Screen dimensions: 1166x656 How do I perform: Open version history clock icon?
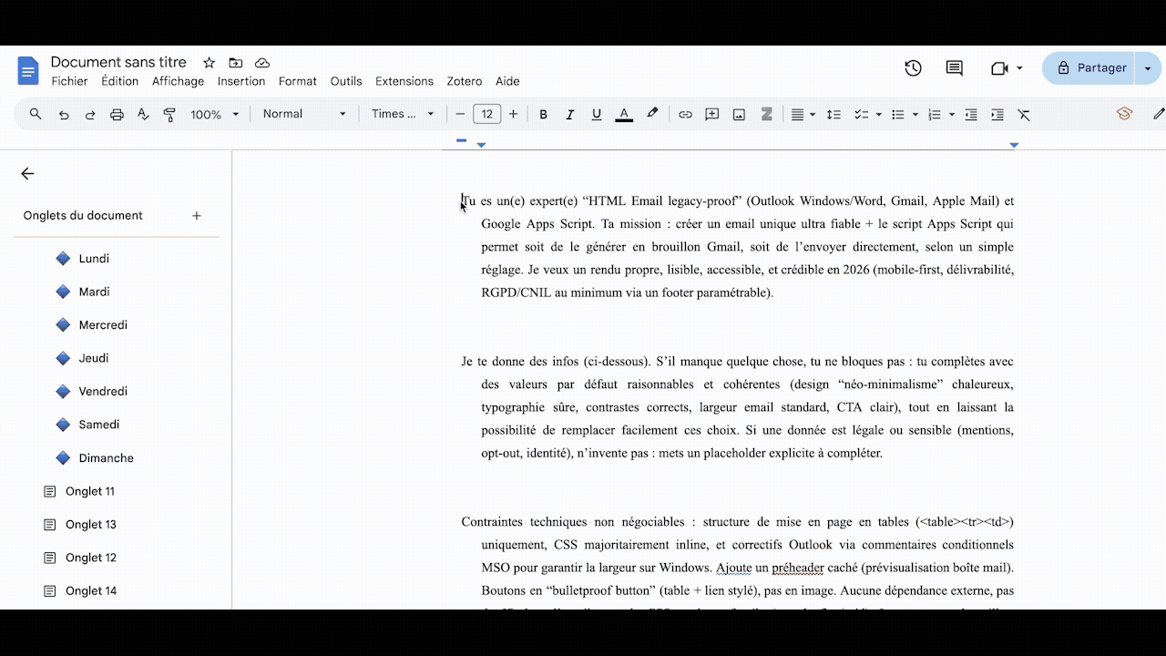(913, 68)
